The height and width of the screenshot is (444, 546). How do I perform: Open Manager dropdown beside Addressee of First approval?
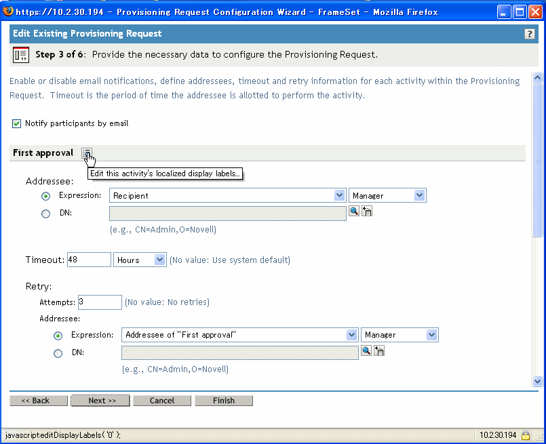(399, 335)
